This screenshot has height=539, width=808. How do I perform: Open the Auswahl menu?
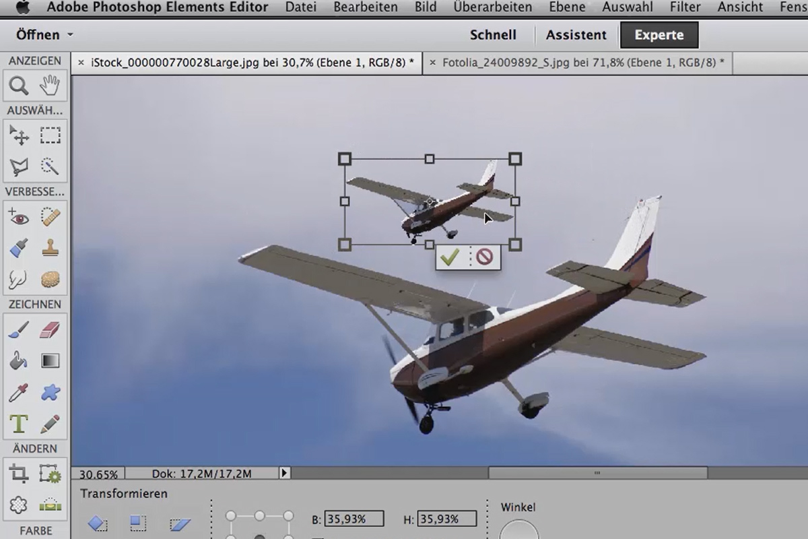[628, 7]
